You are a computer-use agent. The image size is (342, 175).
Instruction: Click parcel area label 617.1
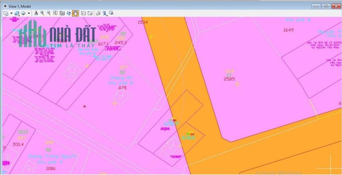(103, 44)
